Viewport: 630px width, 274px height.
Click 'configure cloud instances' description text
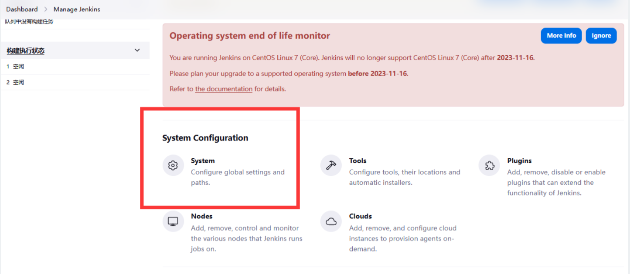pos(403,238)
